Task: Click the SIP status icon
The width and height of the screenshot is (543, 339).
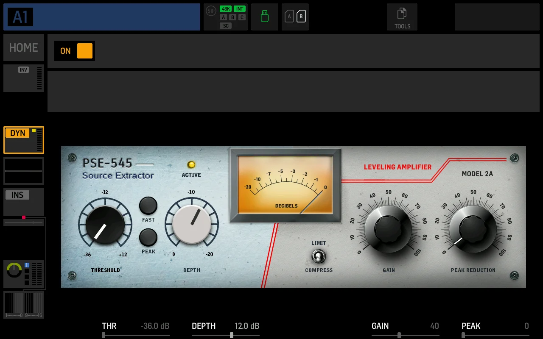Action: pyautogui.click(x=211, y=11)
